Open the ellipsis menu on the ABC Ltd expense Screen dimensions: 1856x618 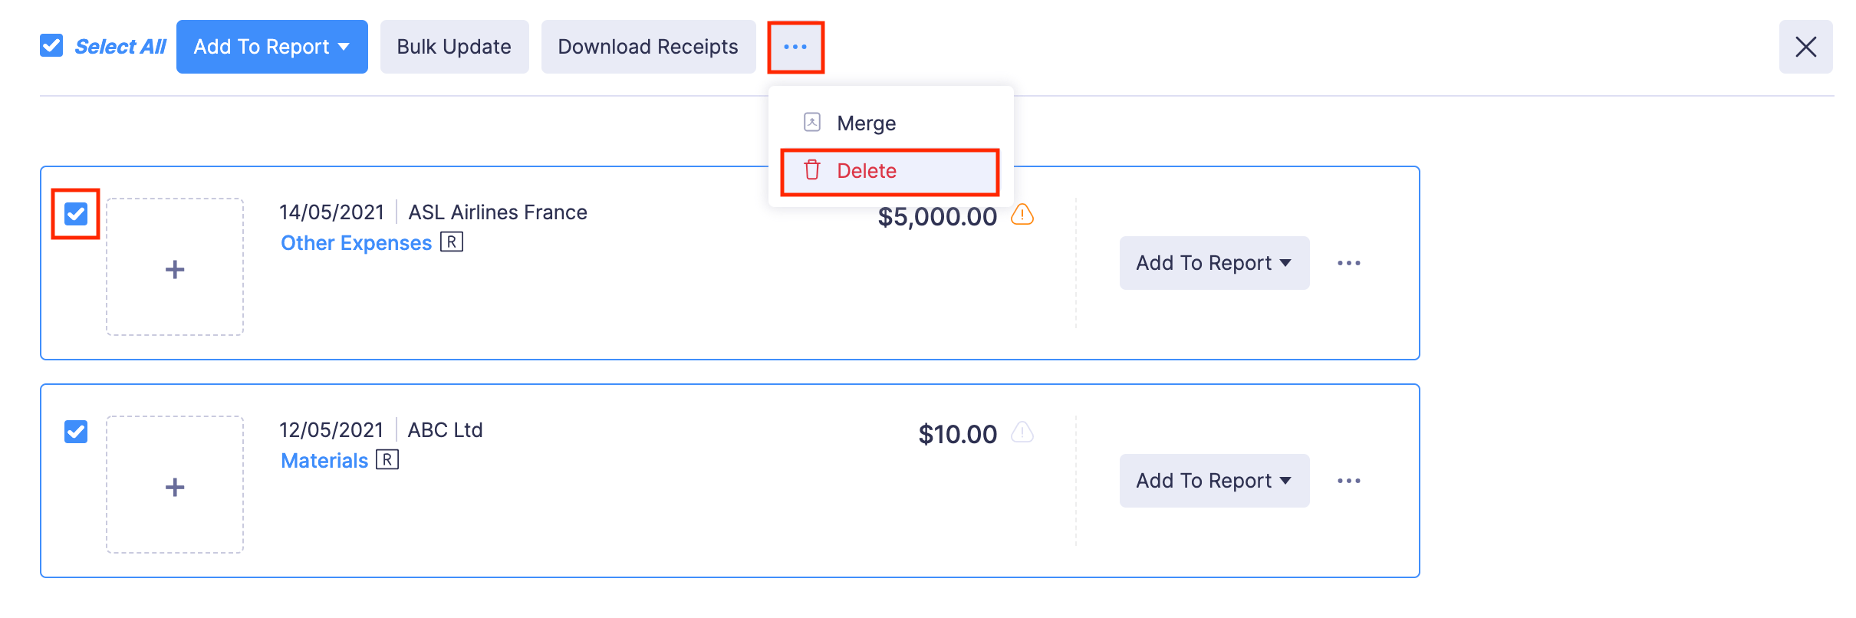click(x=1350, y=481)
